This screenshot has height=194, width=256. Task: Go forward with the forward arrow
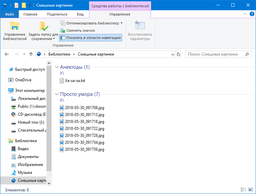[16, 54]
